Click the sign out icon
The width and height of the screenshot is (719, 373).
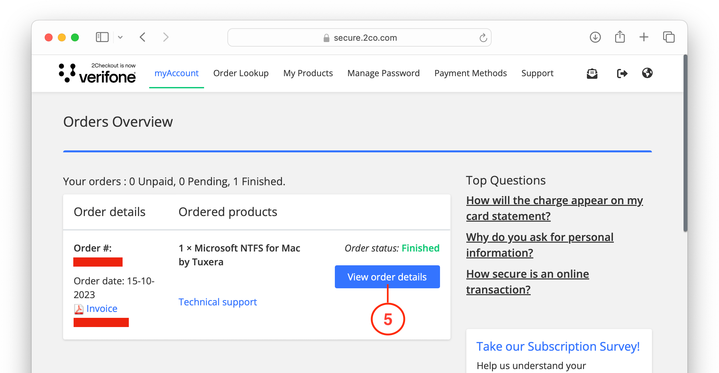(622, 74)
